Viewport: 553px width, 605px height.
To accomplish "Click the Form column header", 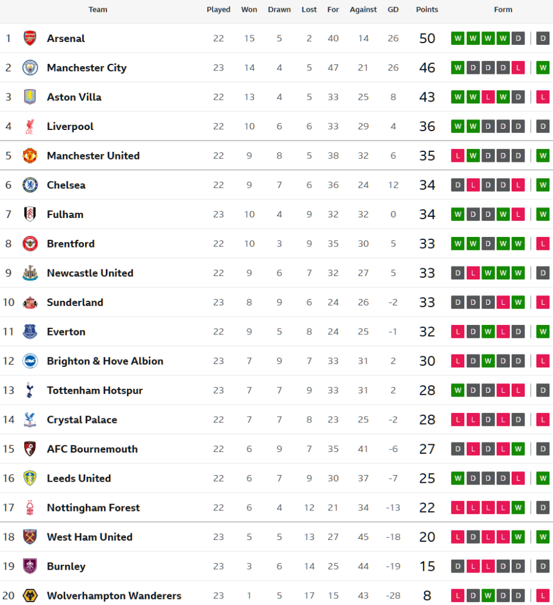I will [x=503, y=9].
